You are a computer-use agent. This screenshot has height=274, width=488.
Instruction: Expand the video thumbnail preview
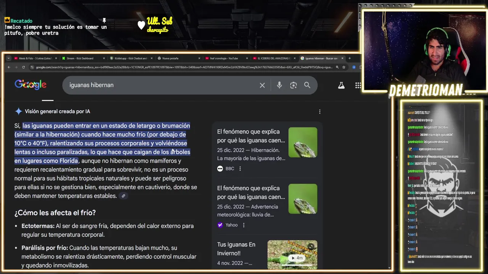pyautogui.click(x=311, y=247)
